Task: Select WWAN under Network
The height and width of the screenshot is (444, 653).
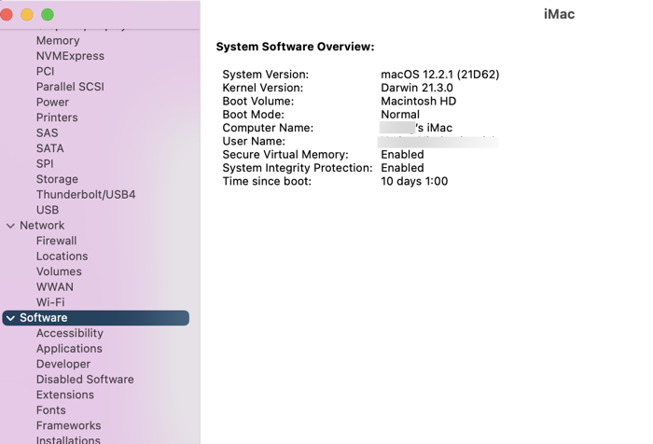Action: click(x=54, y=287)
